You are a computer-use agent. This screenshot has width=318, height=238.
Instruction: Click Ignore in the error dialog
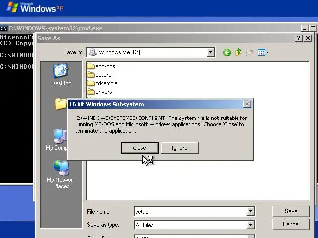(180, 148)
